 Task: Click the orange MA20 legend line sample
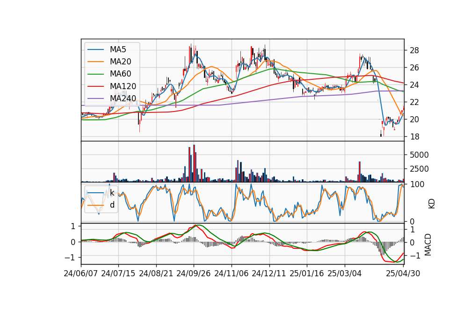coord(95,62)
